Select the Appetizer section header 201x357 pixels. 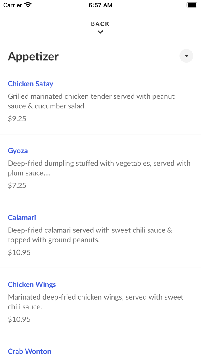(33, 56)
